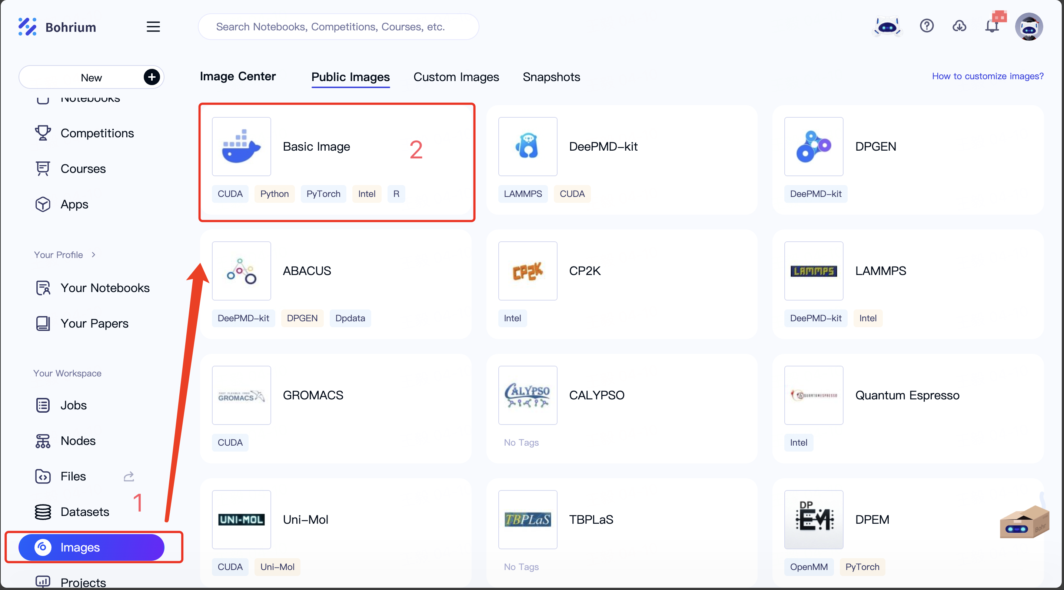
Task: Click the Projects sidebar icon
Action: point(43,582)
